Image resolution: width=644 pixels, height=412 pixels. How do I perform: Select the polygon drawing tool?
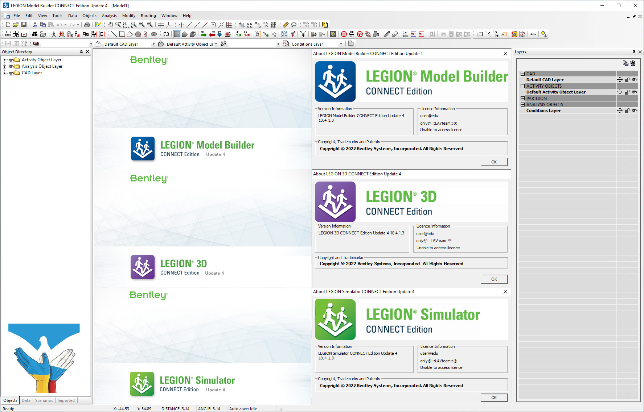pos(130,34)
